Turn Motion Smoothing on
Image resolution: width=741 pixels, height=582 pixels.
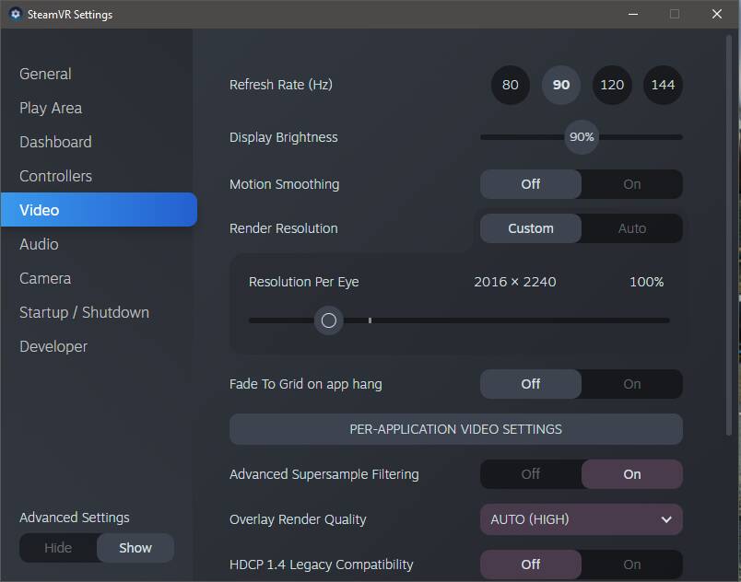point(631,184)
